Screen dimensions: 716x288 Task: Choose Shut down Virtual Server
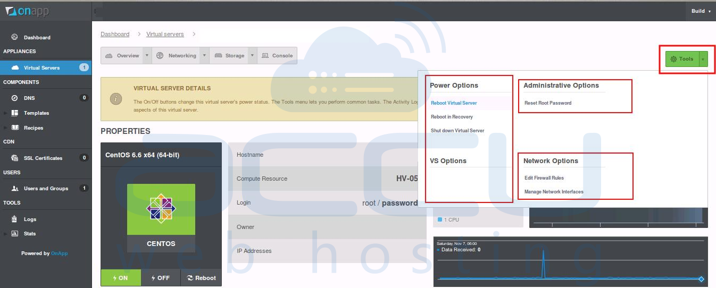coord(457,131)
